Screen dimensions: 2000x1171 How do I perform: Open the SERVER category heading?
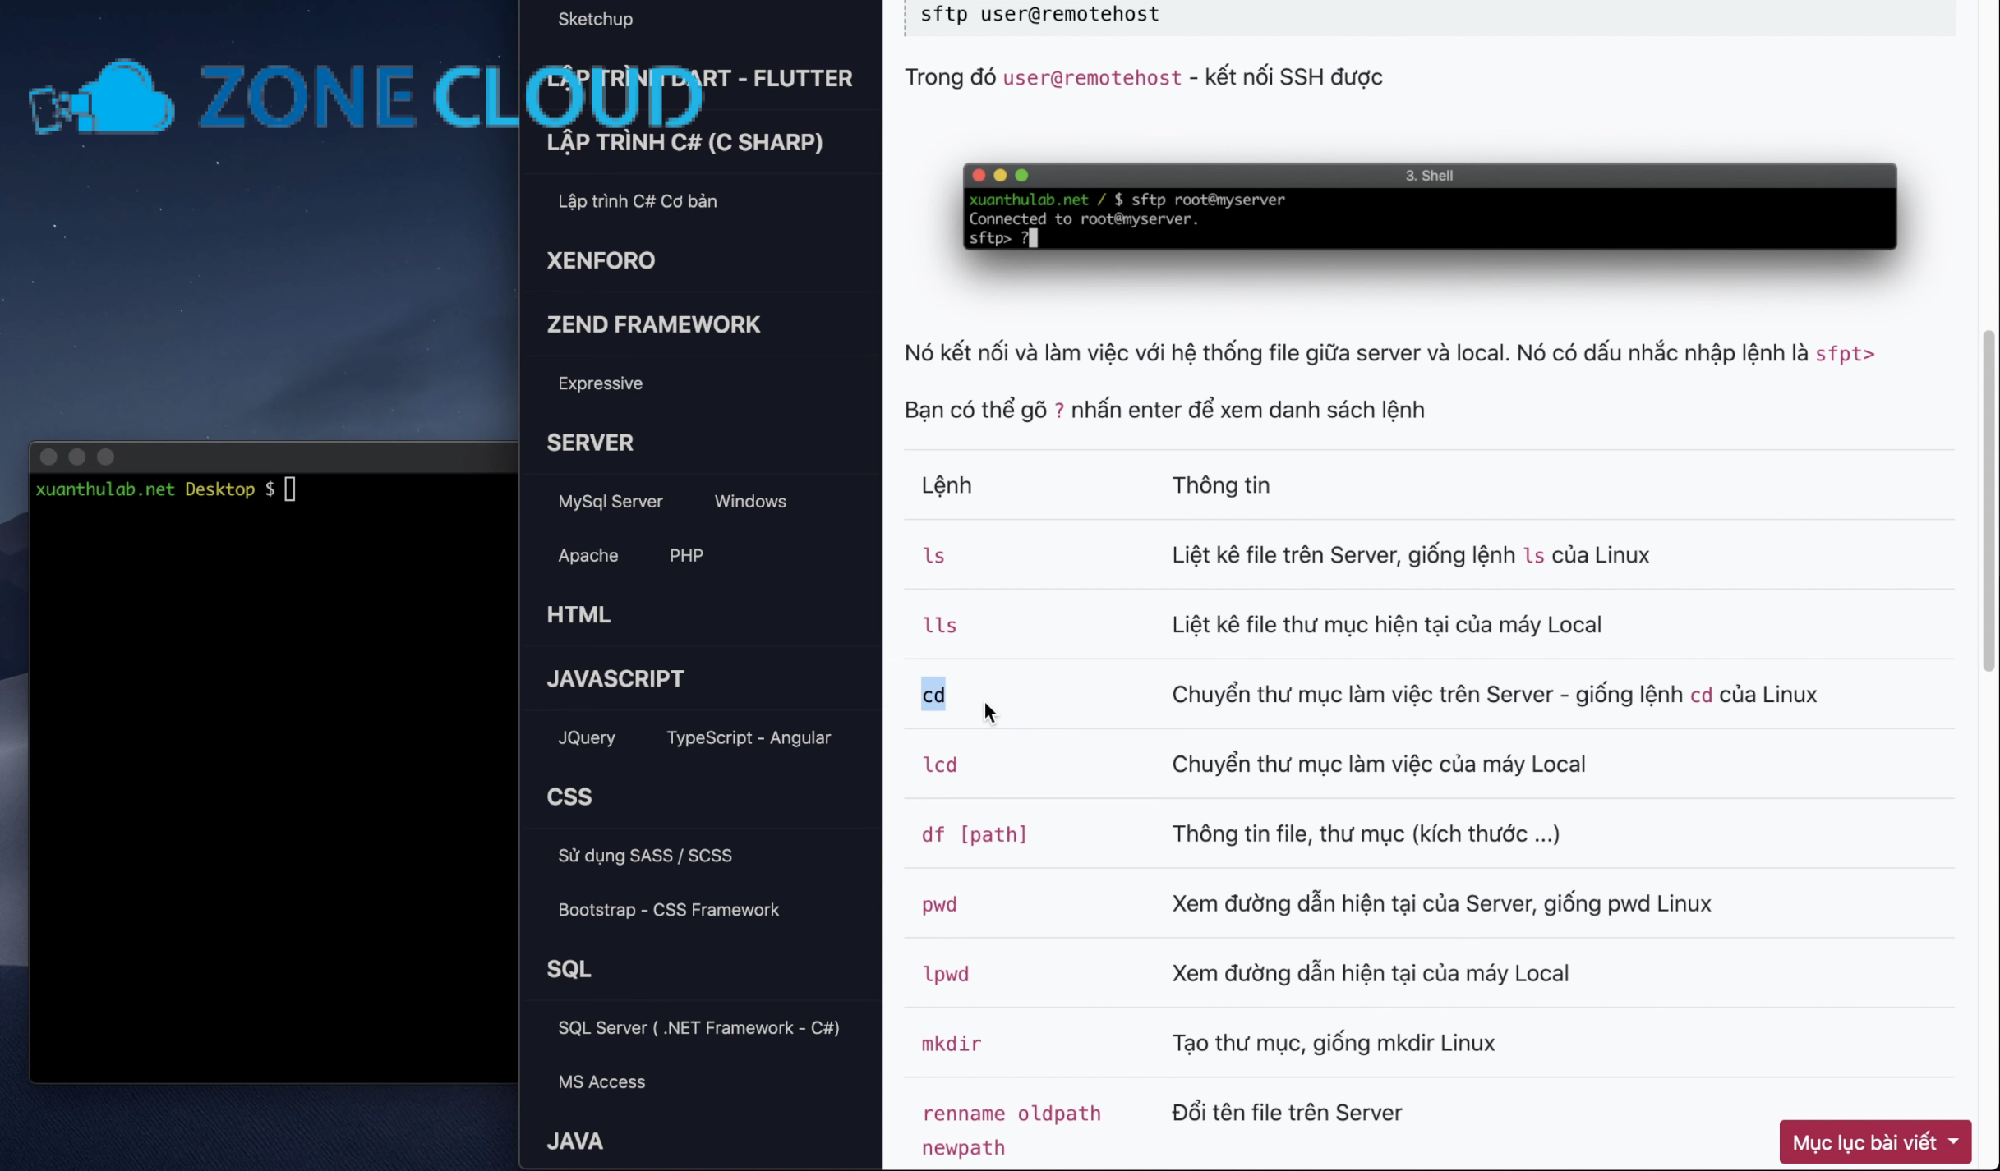click(x=590, y=443)
